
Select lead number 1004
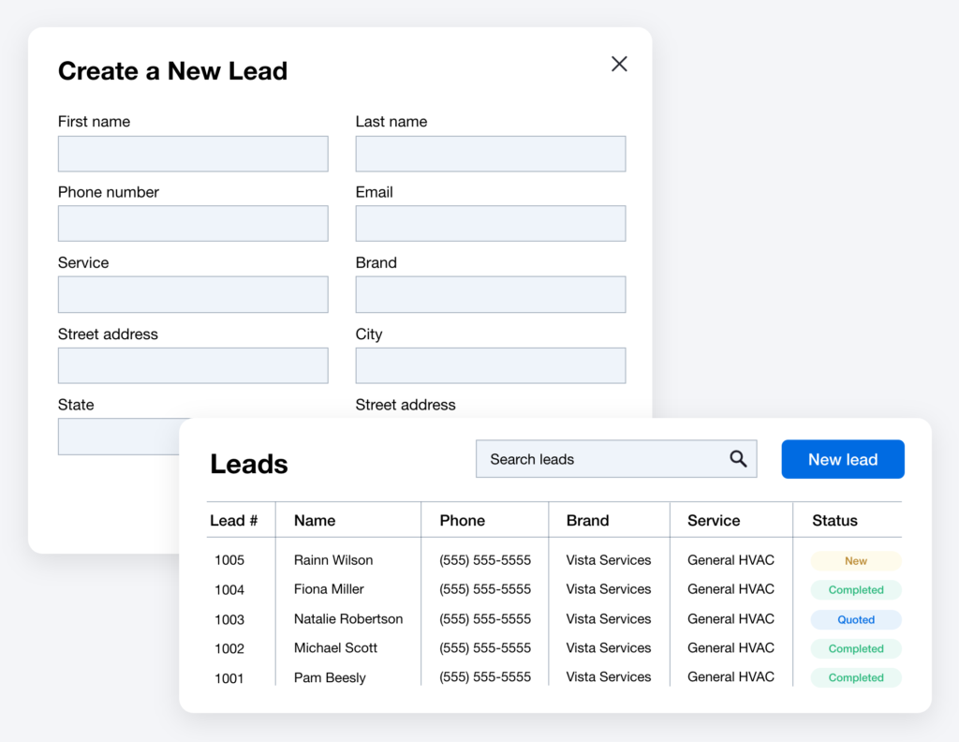tap(229, 589)
